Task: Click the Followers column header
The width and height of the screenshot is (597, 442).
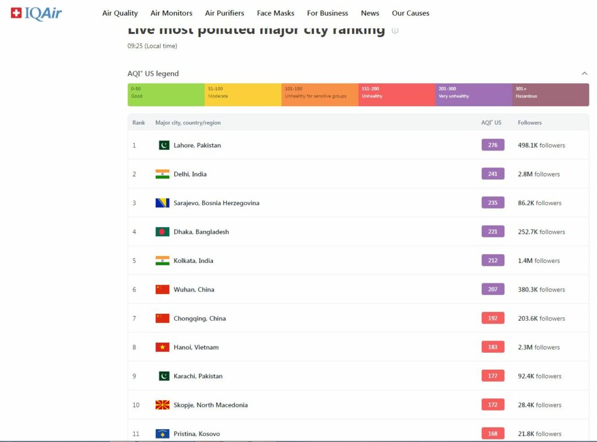Action: (529, 122)
